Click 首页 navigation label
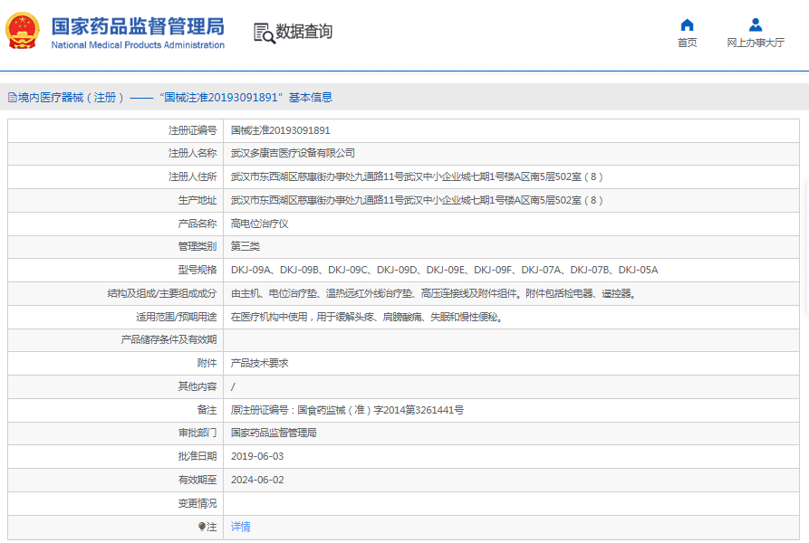The height and width of the screenshot is (543, 809). click(x=687, y=43)
